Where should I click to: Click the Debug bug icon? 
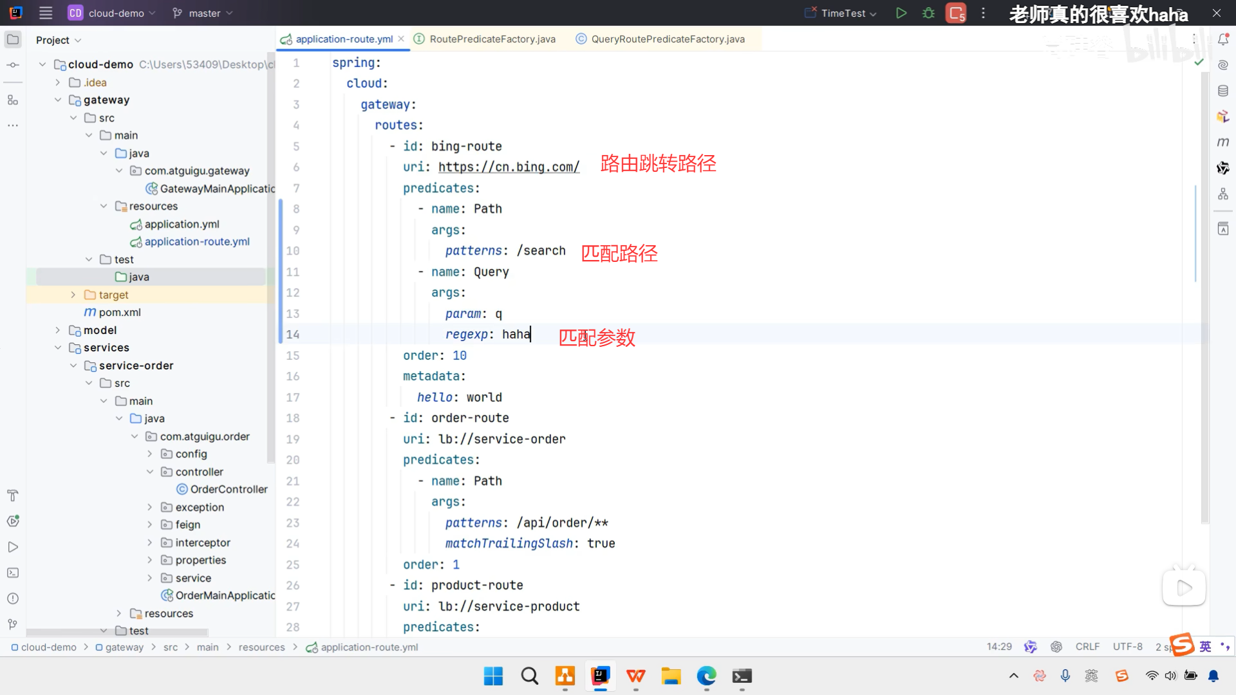coord(928,13)
